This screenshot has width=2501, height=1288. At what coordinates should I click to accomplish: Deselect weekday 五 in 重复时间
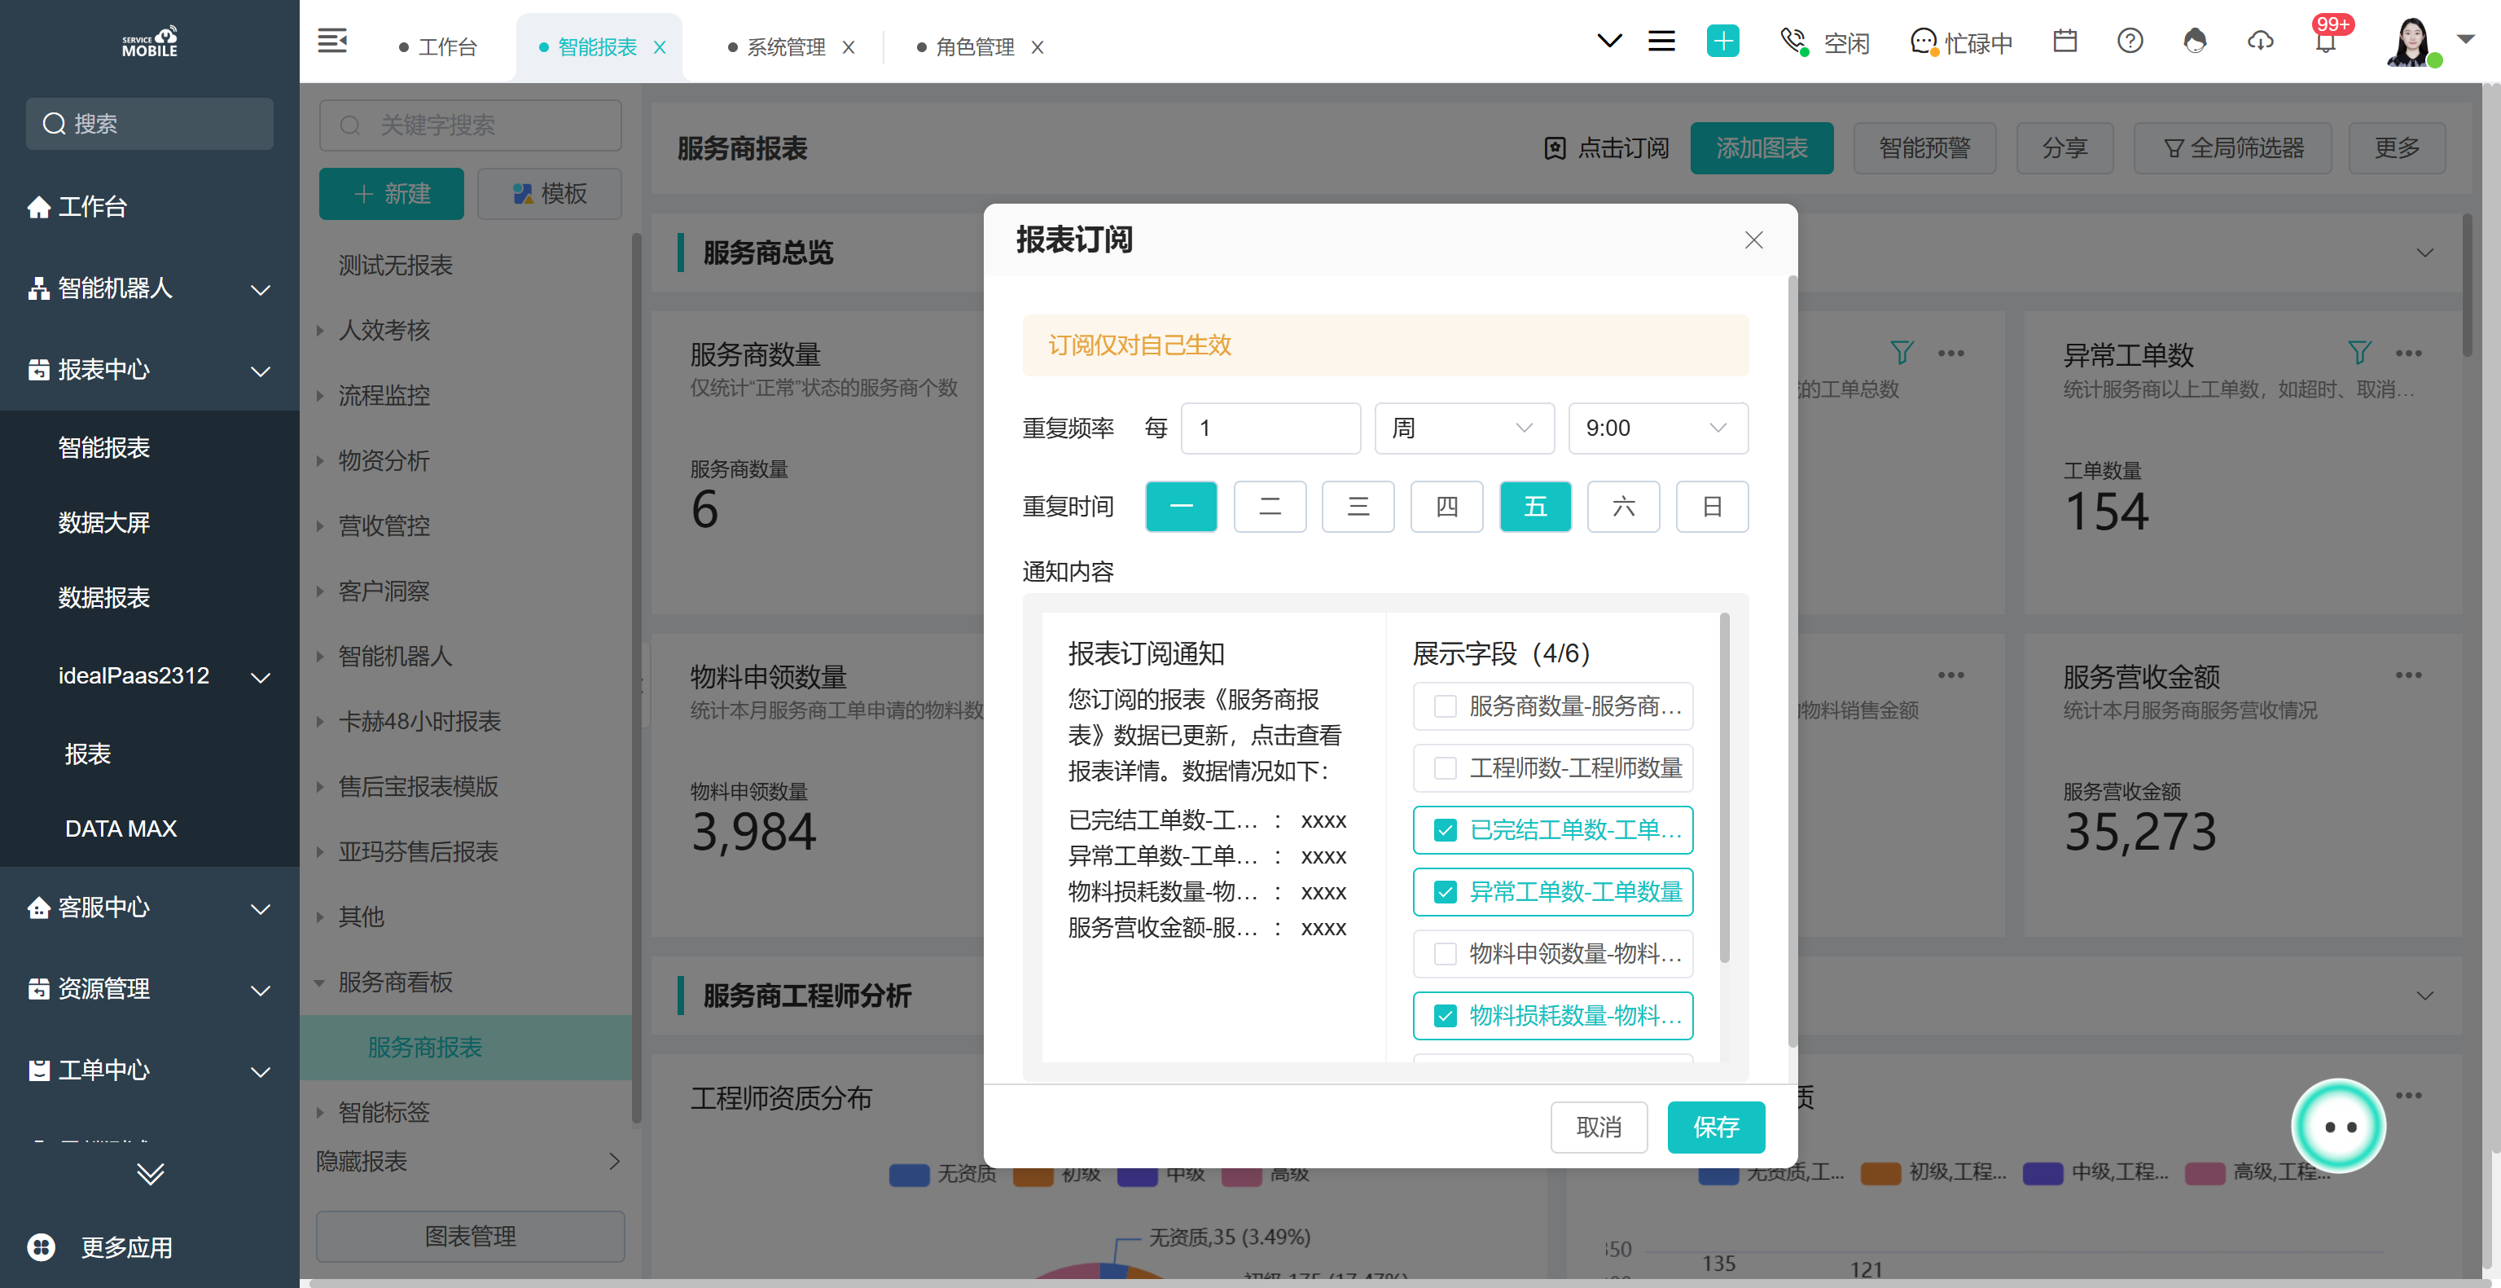point(1535,506)
